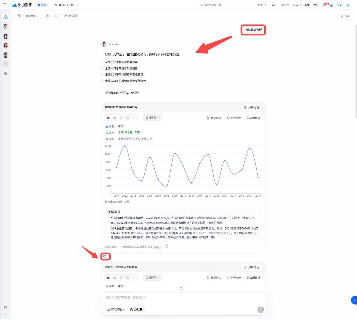Click 数据解读 in the 人口总数 card
The width and height of the screenshot is (357, 320).
tap(214, 278)
